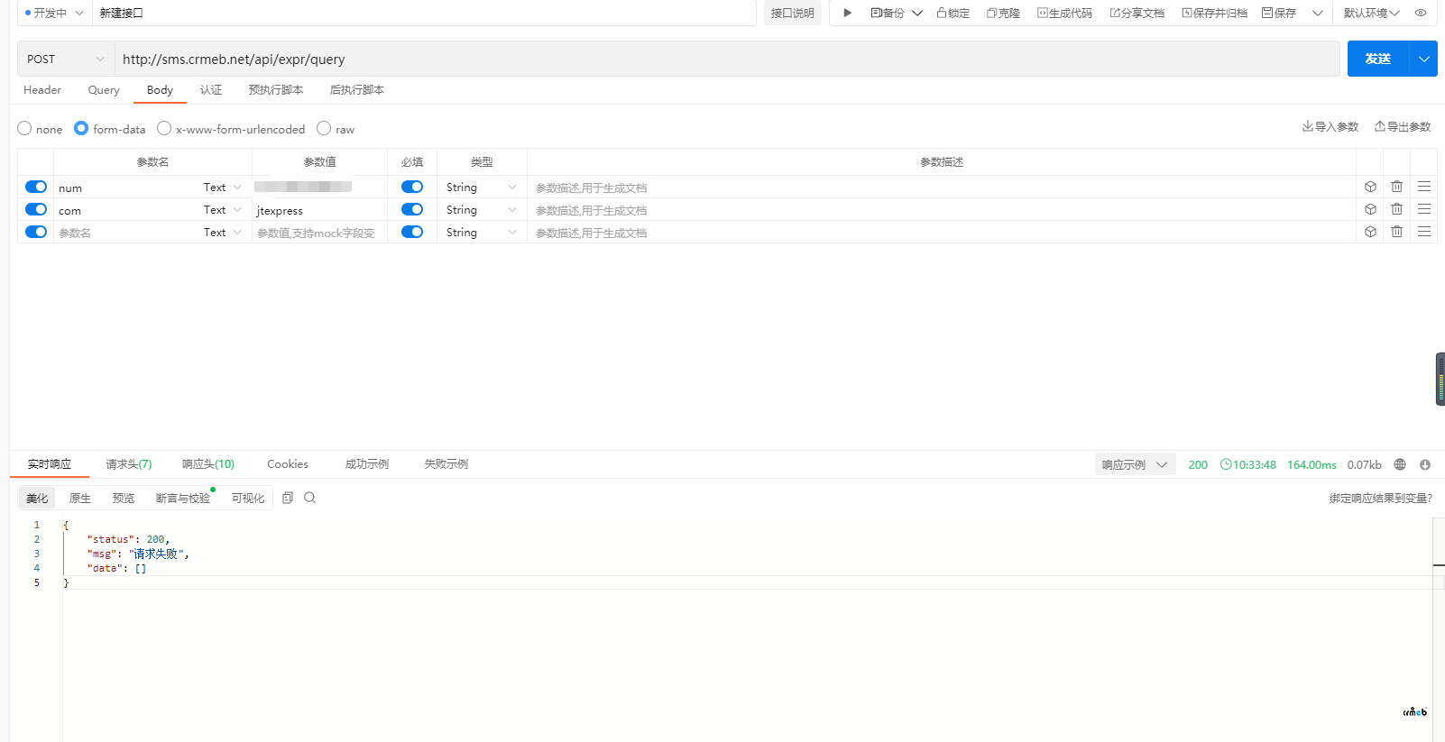The height and width of the screenshot is (742, 1445).
Task: Toggle the required switch for num row
Action: [412, 187]
